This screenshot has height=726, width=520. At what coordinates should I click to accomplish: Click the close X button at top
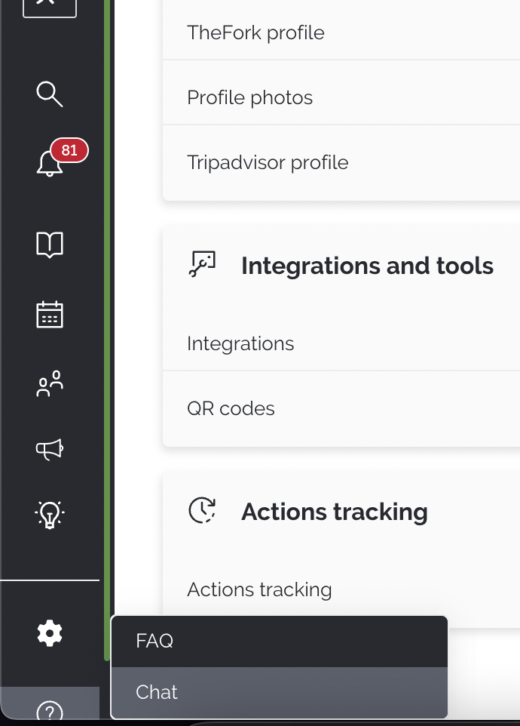50,5
